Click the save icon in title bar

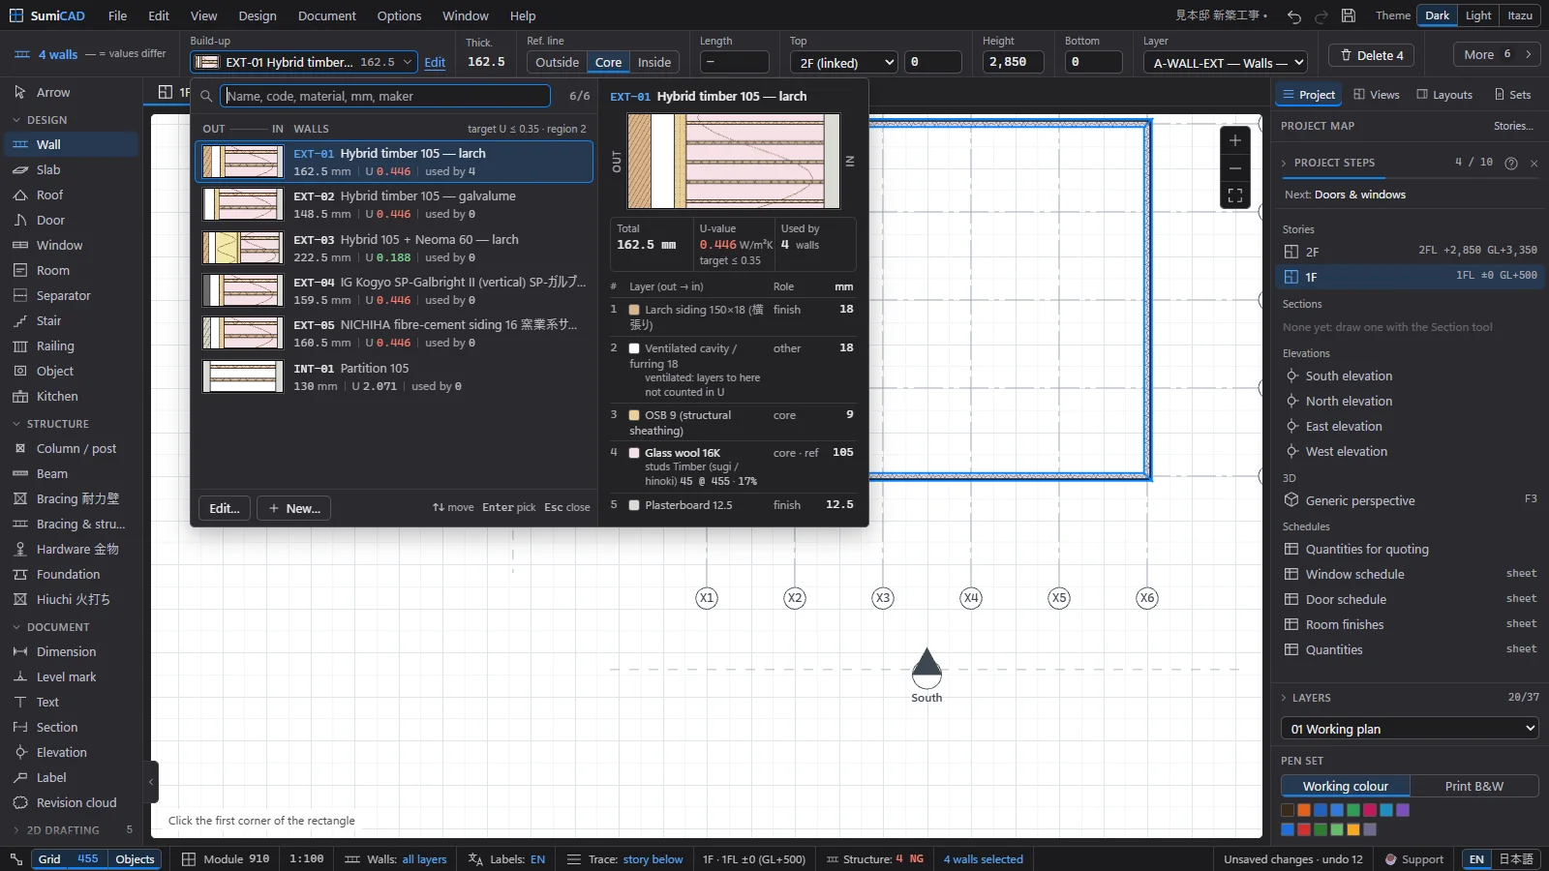click(1349, 15)
